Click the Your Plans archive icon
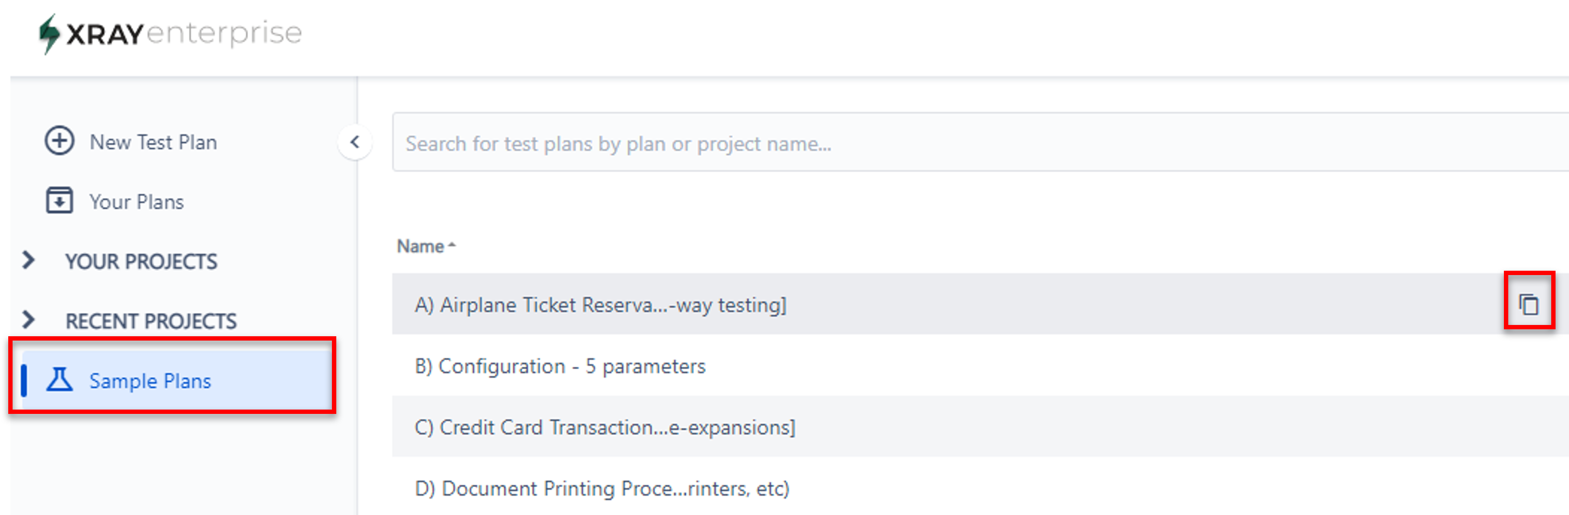 (59, 201)
